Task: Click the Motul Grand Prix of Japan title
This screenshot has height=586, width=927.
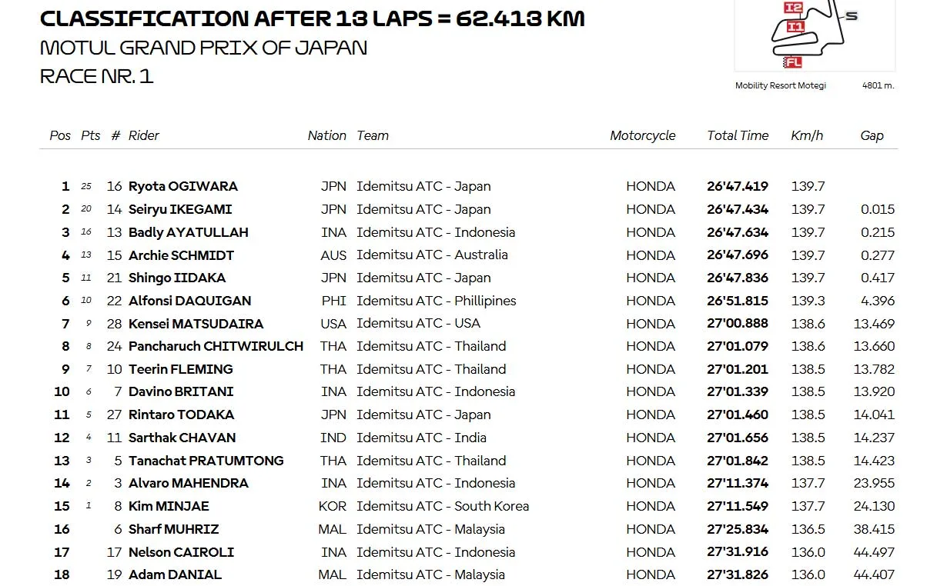Action: (x=203, y=48)
